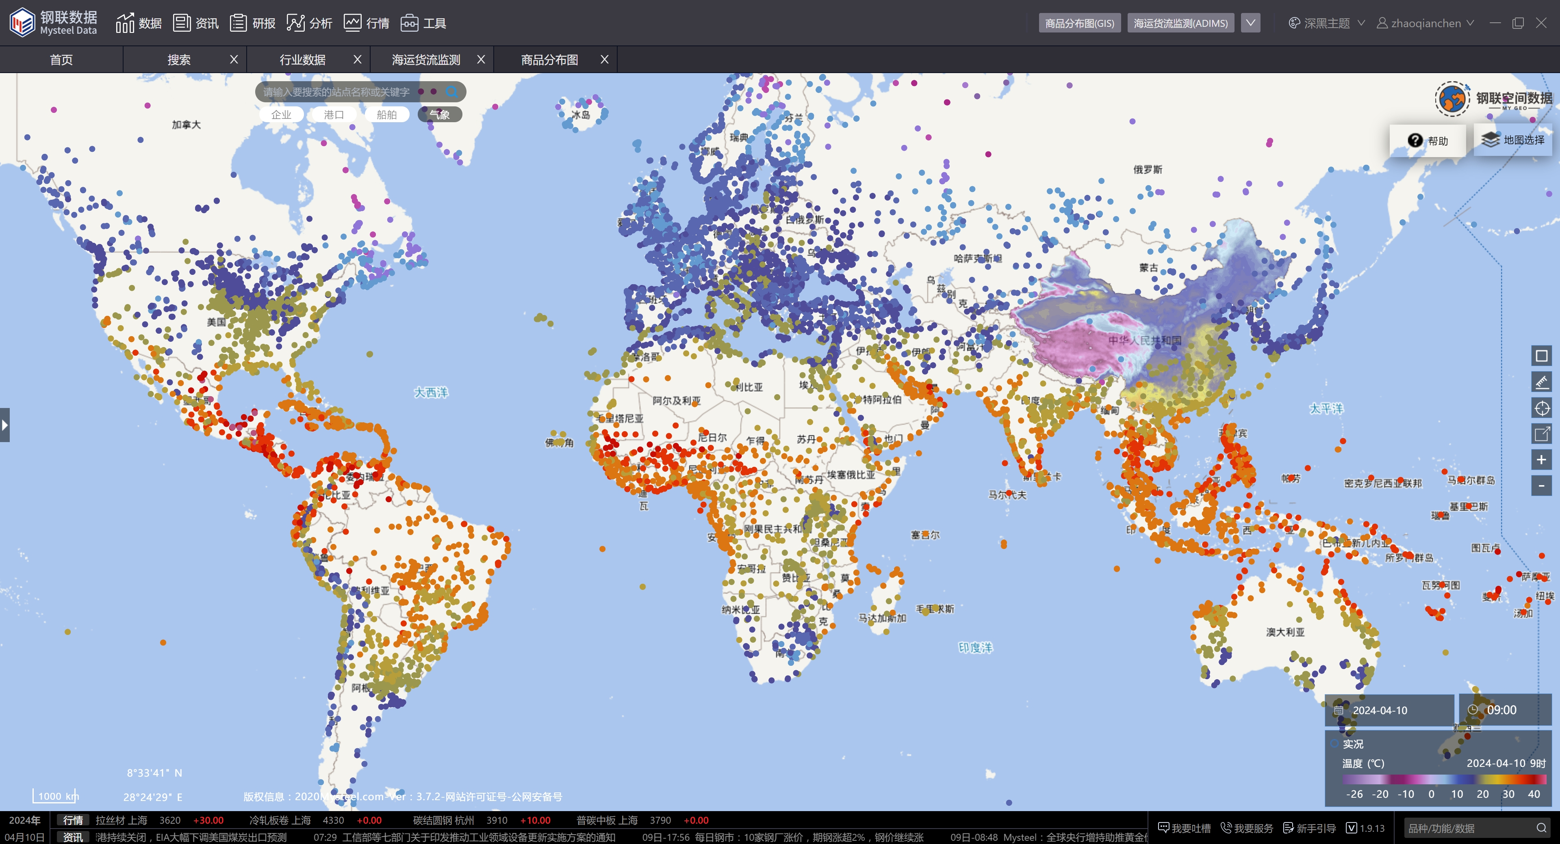Click the 钢联空间数据 MY GEO logo
The height and width of the screenshot is (844, 1560).
coord(1493,99)
